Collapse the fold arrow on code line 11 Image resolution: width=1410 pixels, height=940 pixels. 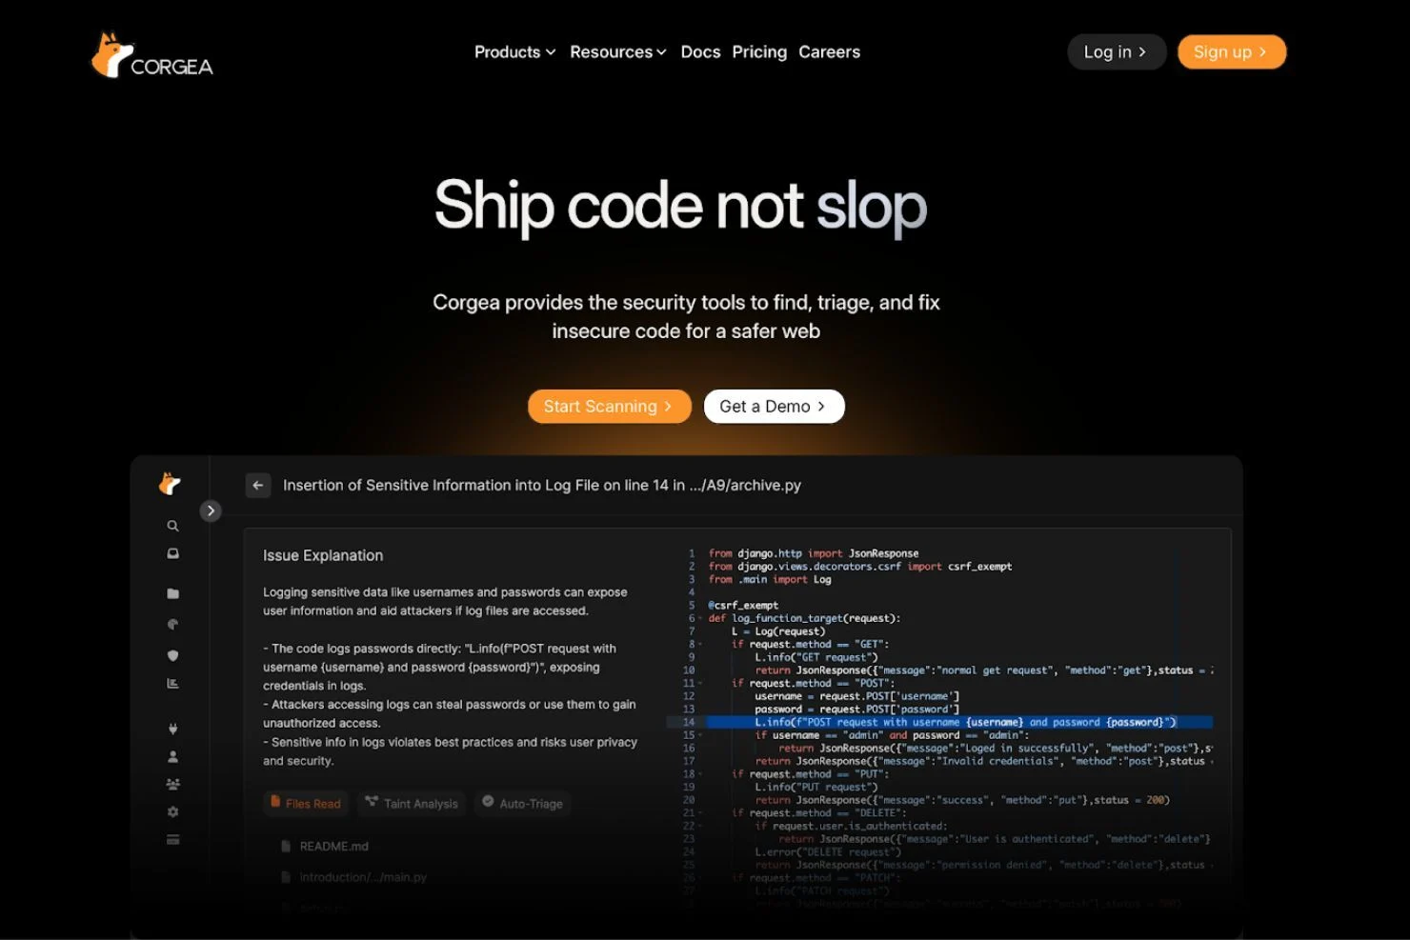pos(701,683)
